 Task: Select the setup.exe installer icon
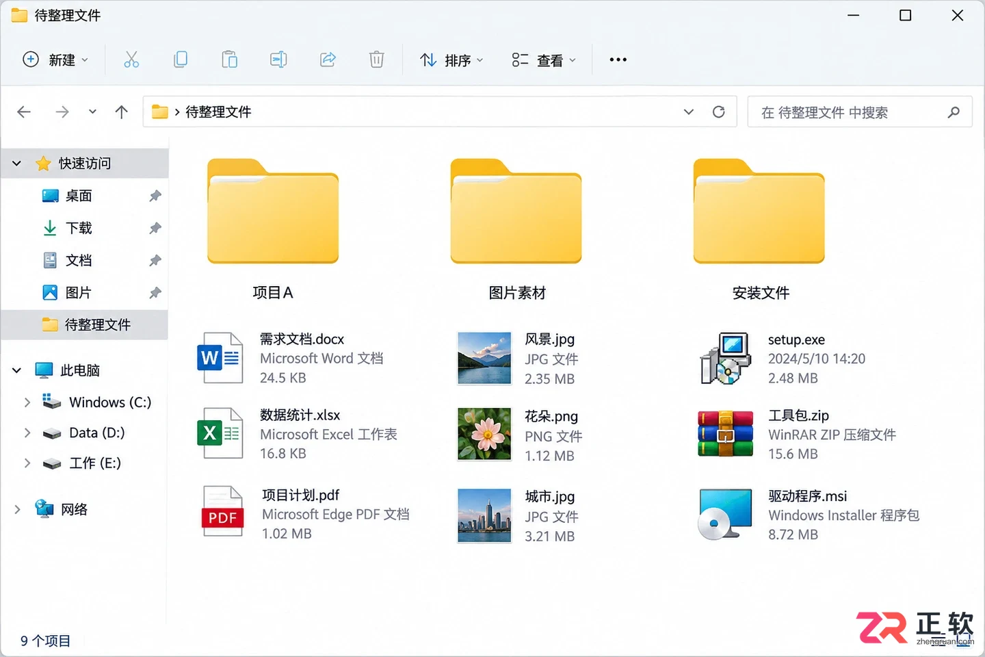(725, 359)
